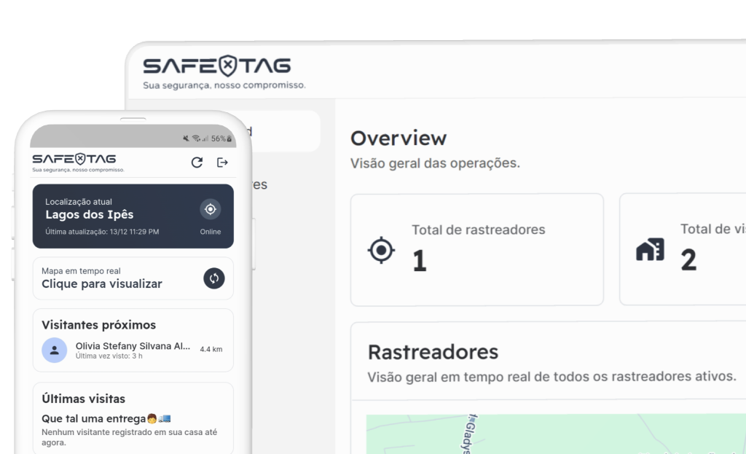Tap the sync icon in real-time map card

[214, 278]
